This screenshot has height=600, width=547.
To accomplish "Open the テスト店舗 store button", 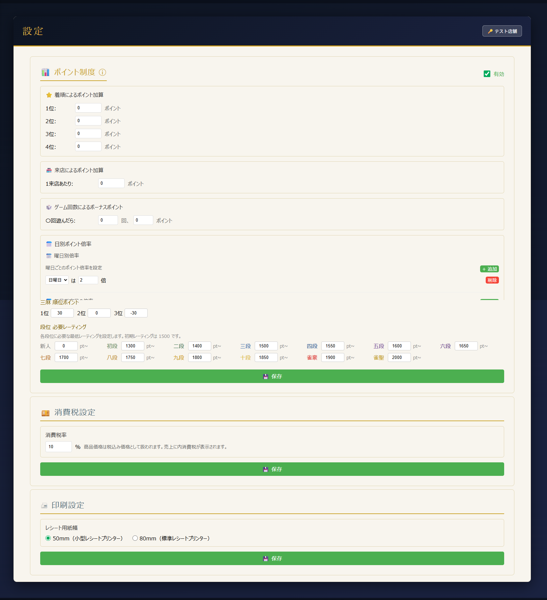I will pyautogui.click(x=502, y=31).
